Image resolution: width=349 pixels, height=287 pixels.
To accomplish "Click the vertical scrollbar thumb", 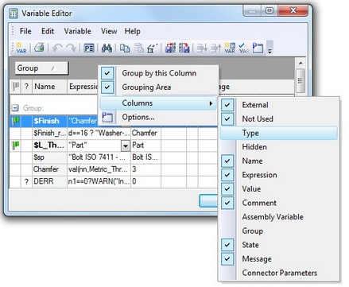I will pos(301,81).
